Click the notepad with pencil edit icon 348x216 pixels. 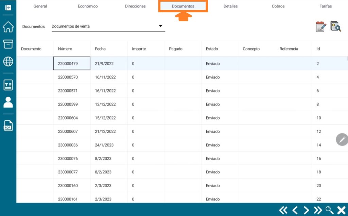[x=321, y=26]
